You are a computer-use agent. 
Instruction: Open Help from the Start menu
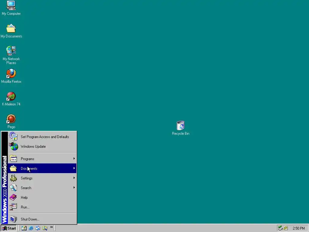tap(42, 197)
